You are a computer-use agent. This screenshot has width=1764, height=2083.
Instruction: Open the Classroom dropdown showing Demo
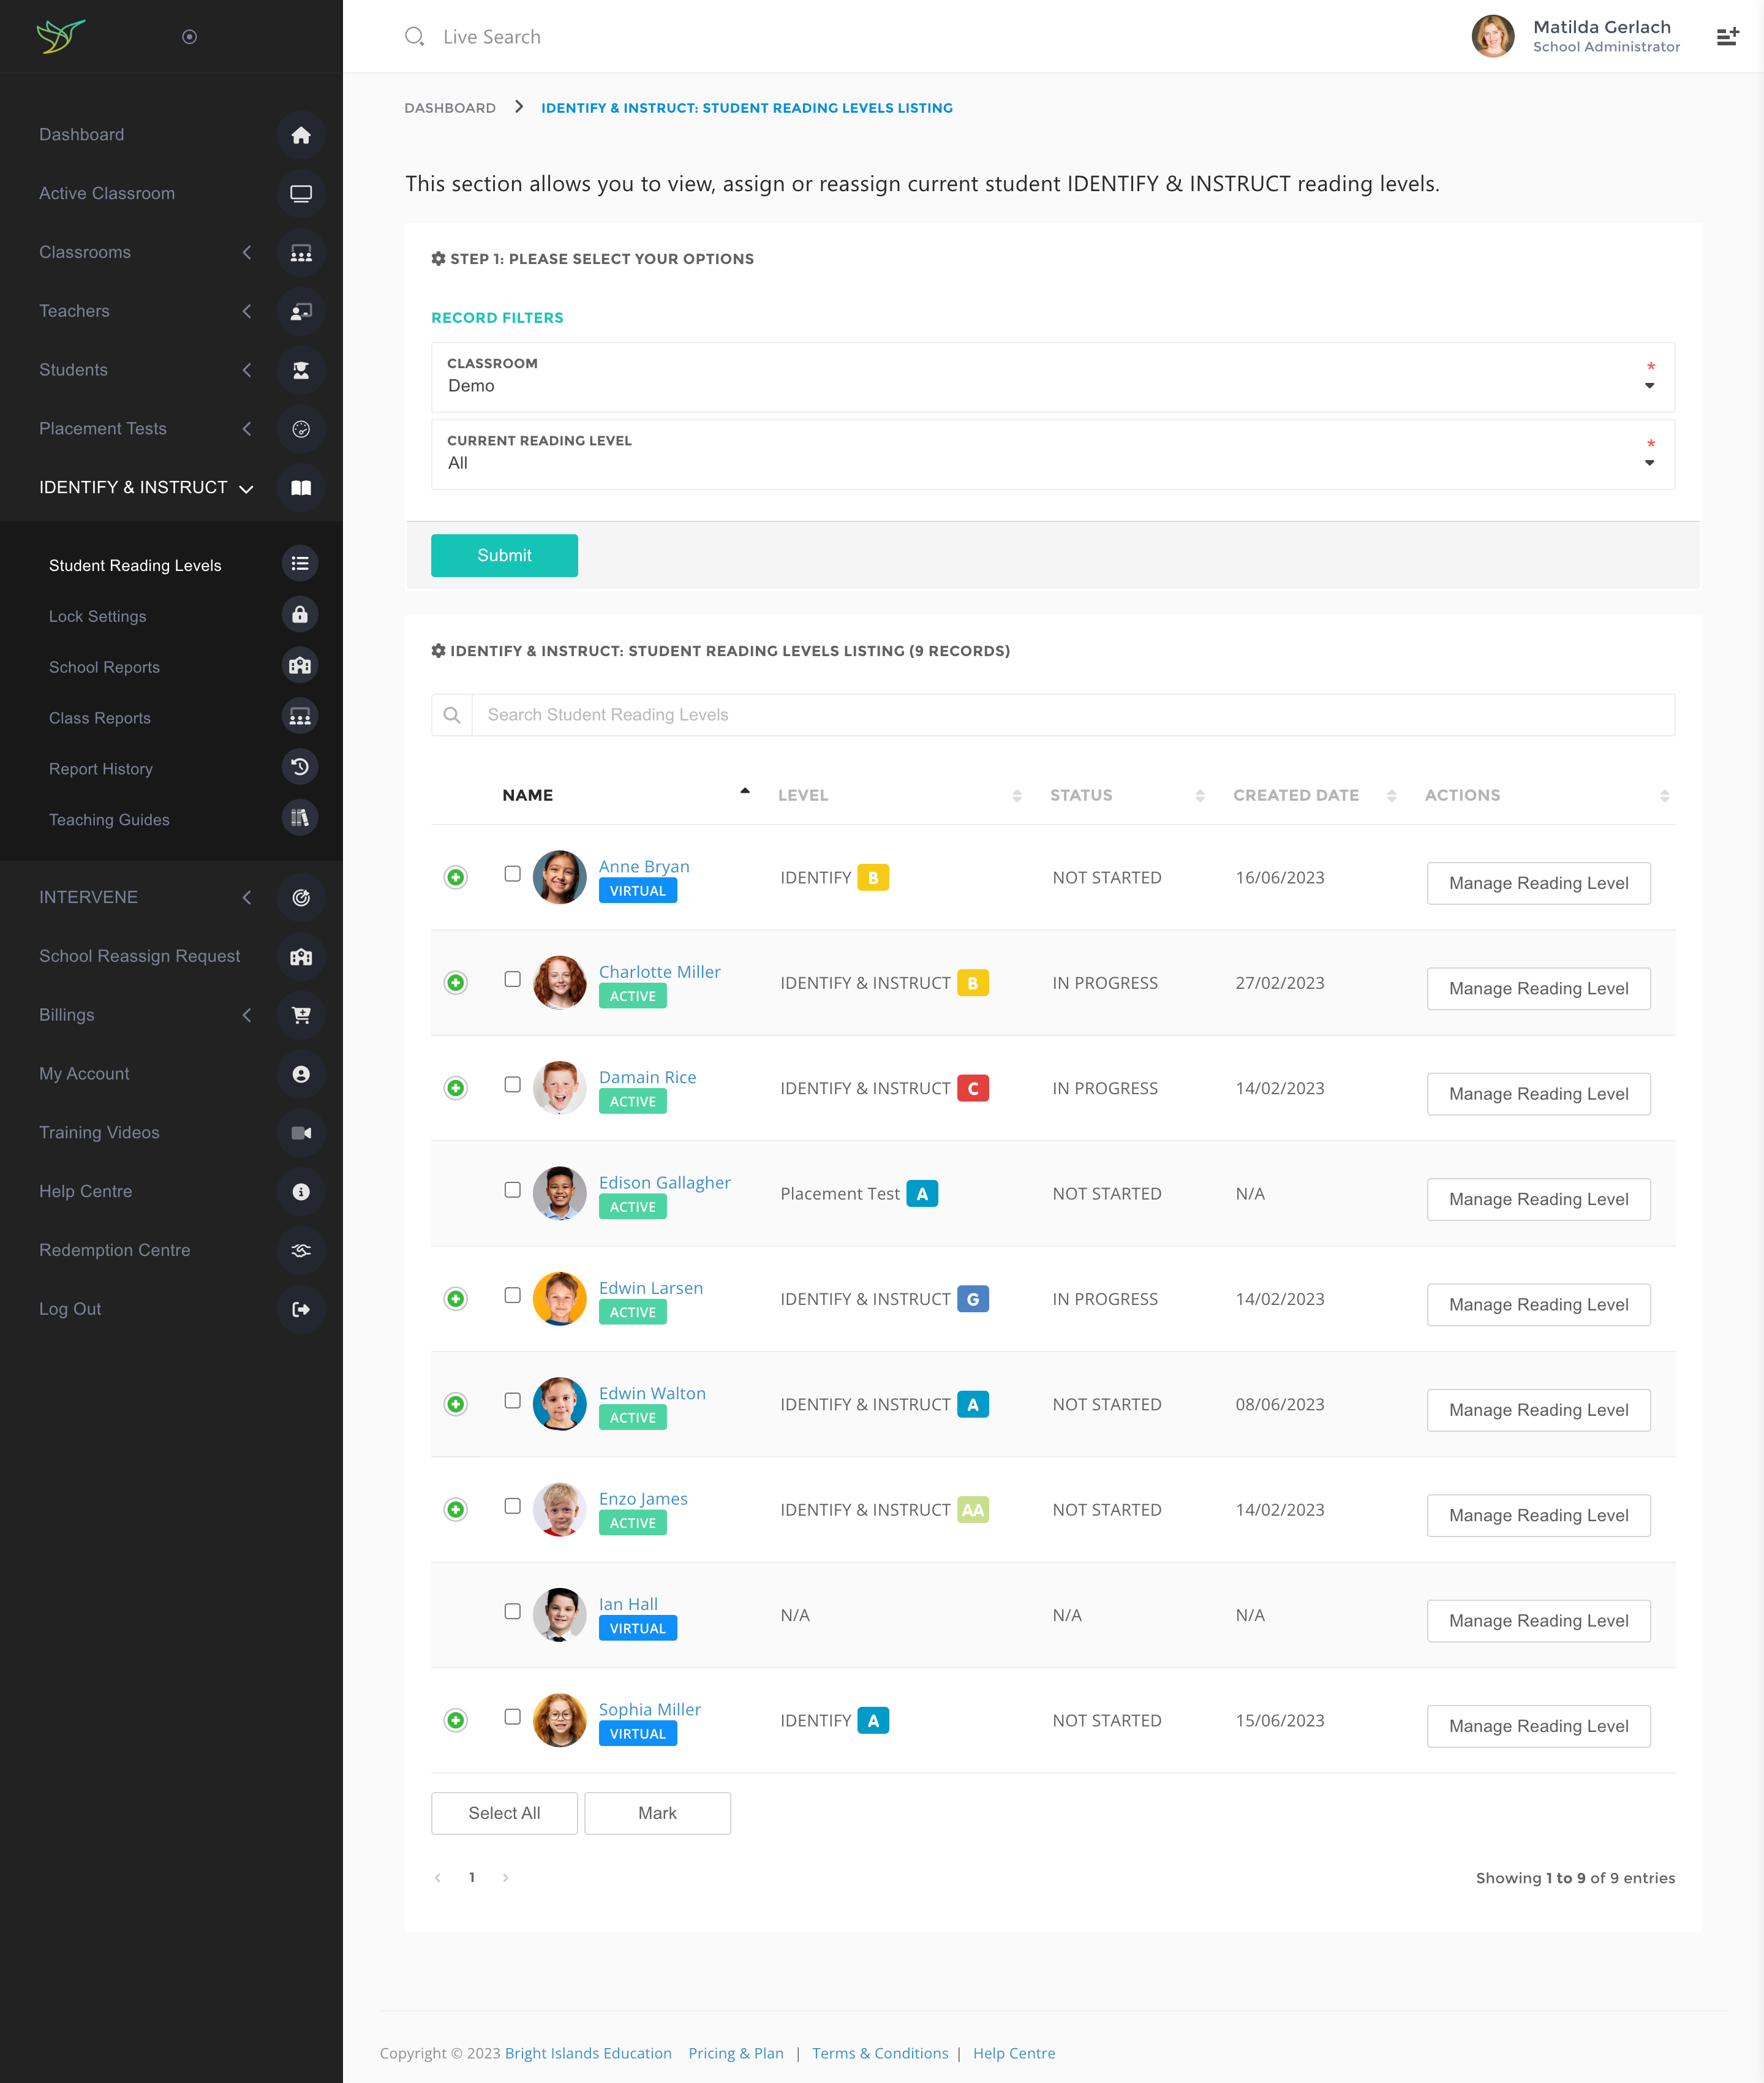pyautogui.click(x=1052, y=377)
